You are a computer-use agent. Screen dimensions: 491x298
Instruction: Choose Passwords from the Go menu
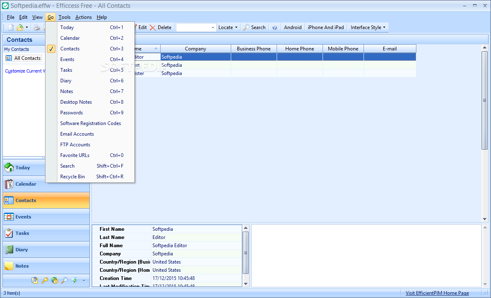pos(90,113)
